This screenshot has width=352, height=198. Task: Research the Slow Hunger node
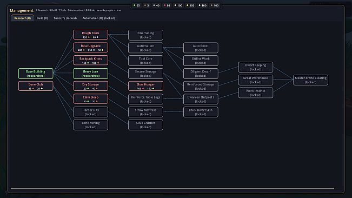pyautogui.click(x=145, y=86)
